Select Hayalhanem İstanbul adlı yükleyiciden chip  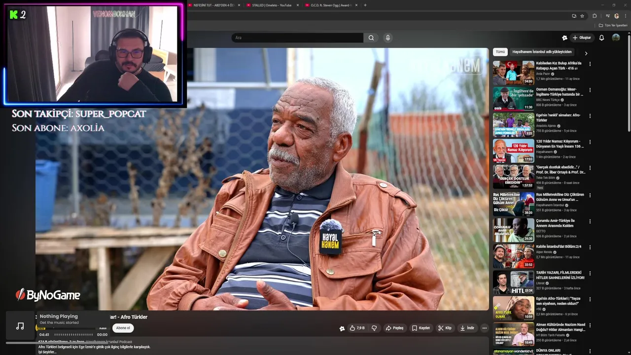coord(542,52)
